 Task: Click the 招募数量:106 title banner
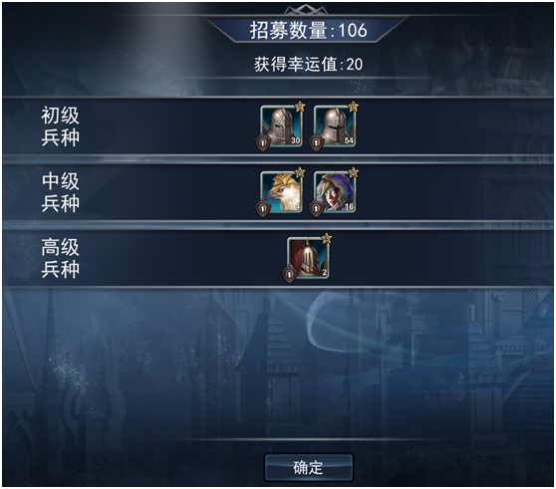308,30
